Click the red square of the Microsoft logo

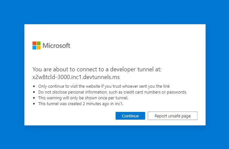34,43
